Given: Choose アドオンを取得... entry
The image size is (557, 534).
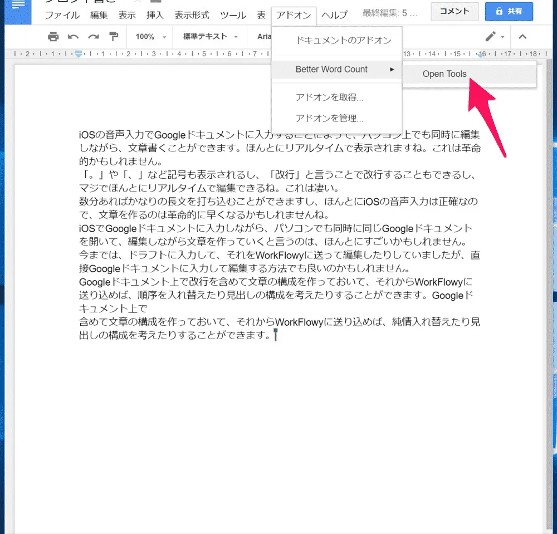Looking at the screenshot, I should coord(337,97).
